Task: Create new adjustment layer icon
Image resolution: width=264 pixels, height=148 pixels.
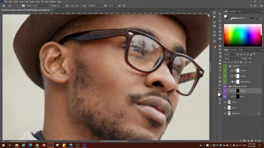Action: point(248,141)
